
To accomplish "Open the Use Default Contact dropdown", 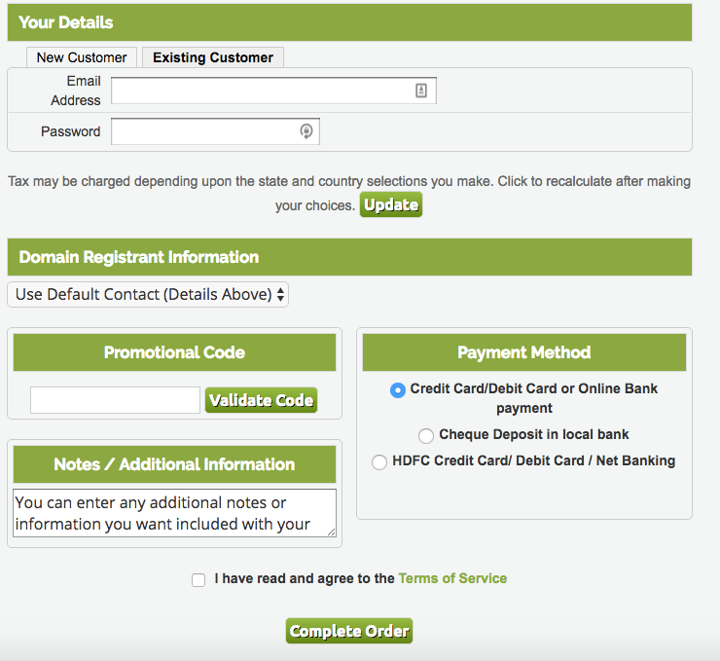I will point(148,294).
